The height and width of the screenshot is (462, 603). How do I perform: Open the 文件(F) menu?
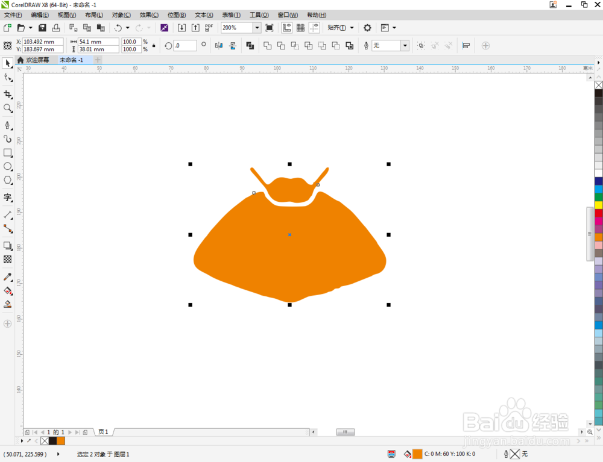click(x=13, y=15)
